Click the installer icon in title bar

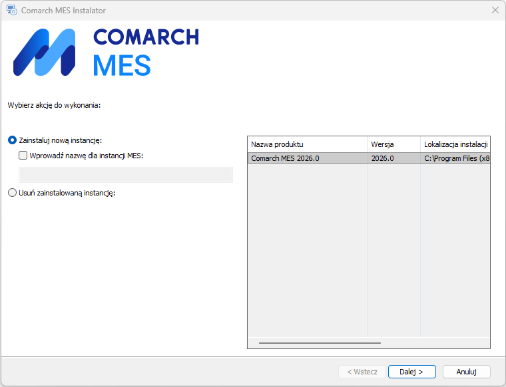(12, 10)
